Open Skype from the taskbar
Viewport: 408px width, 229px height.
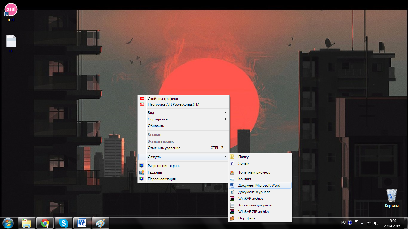(x=63, y=223)
